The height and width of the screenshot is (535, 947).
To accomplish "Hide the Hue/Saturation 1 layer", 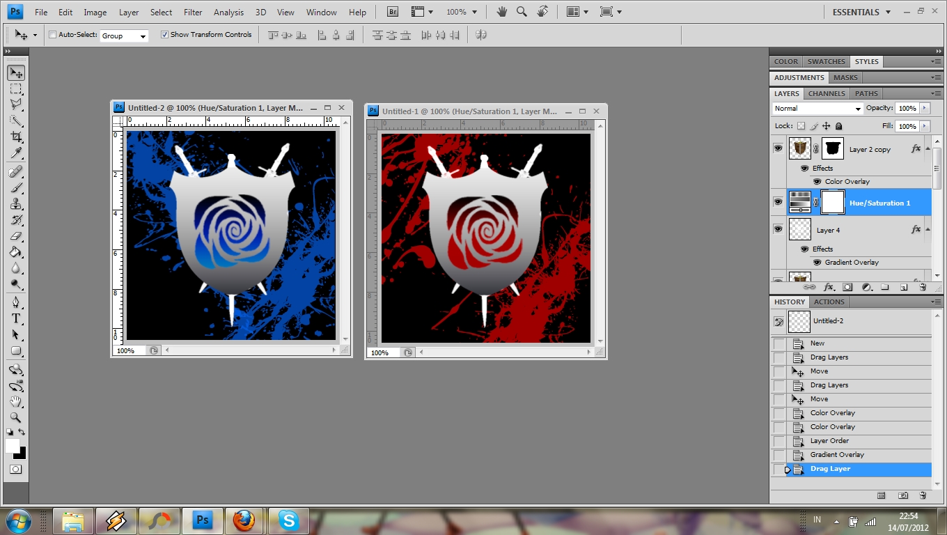I will [778, 202].
